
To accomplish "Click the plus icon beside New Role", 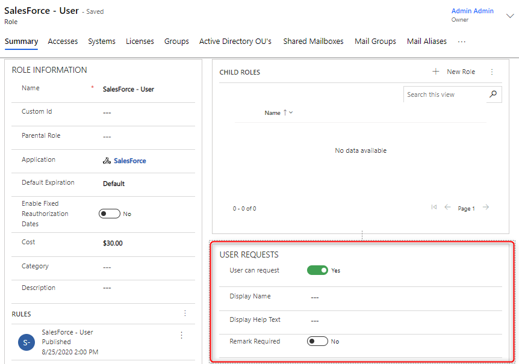I will click(436, 72).
